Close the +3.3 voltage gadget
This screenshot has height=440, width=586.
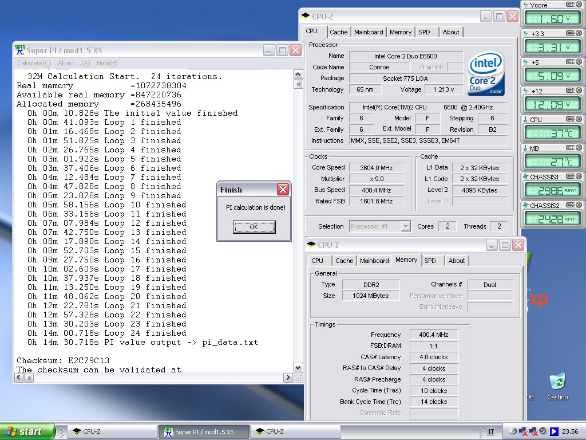click(x=579, y=33)
